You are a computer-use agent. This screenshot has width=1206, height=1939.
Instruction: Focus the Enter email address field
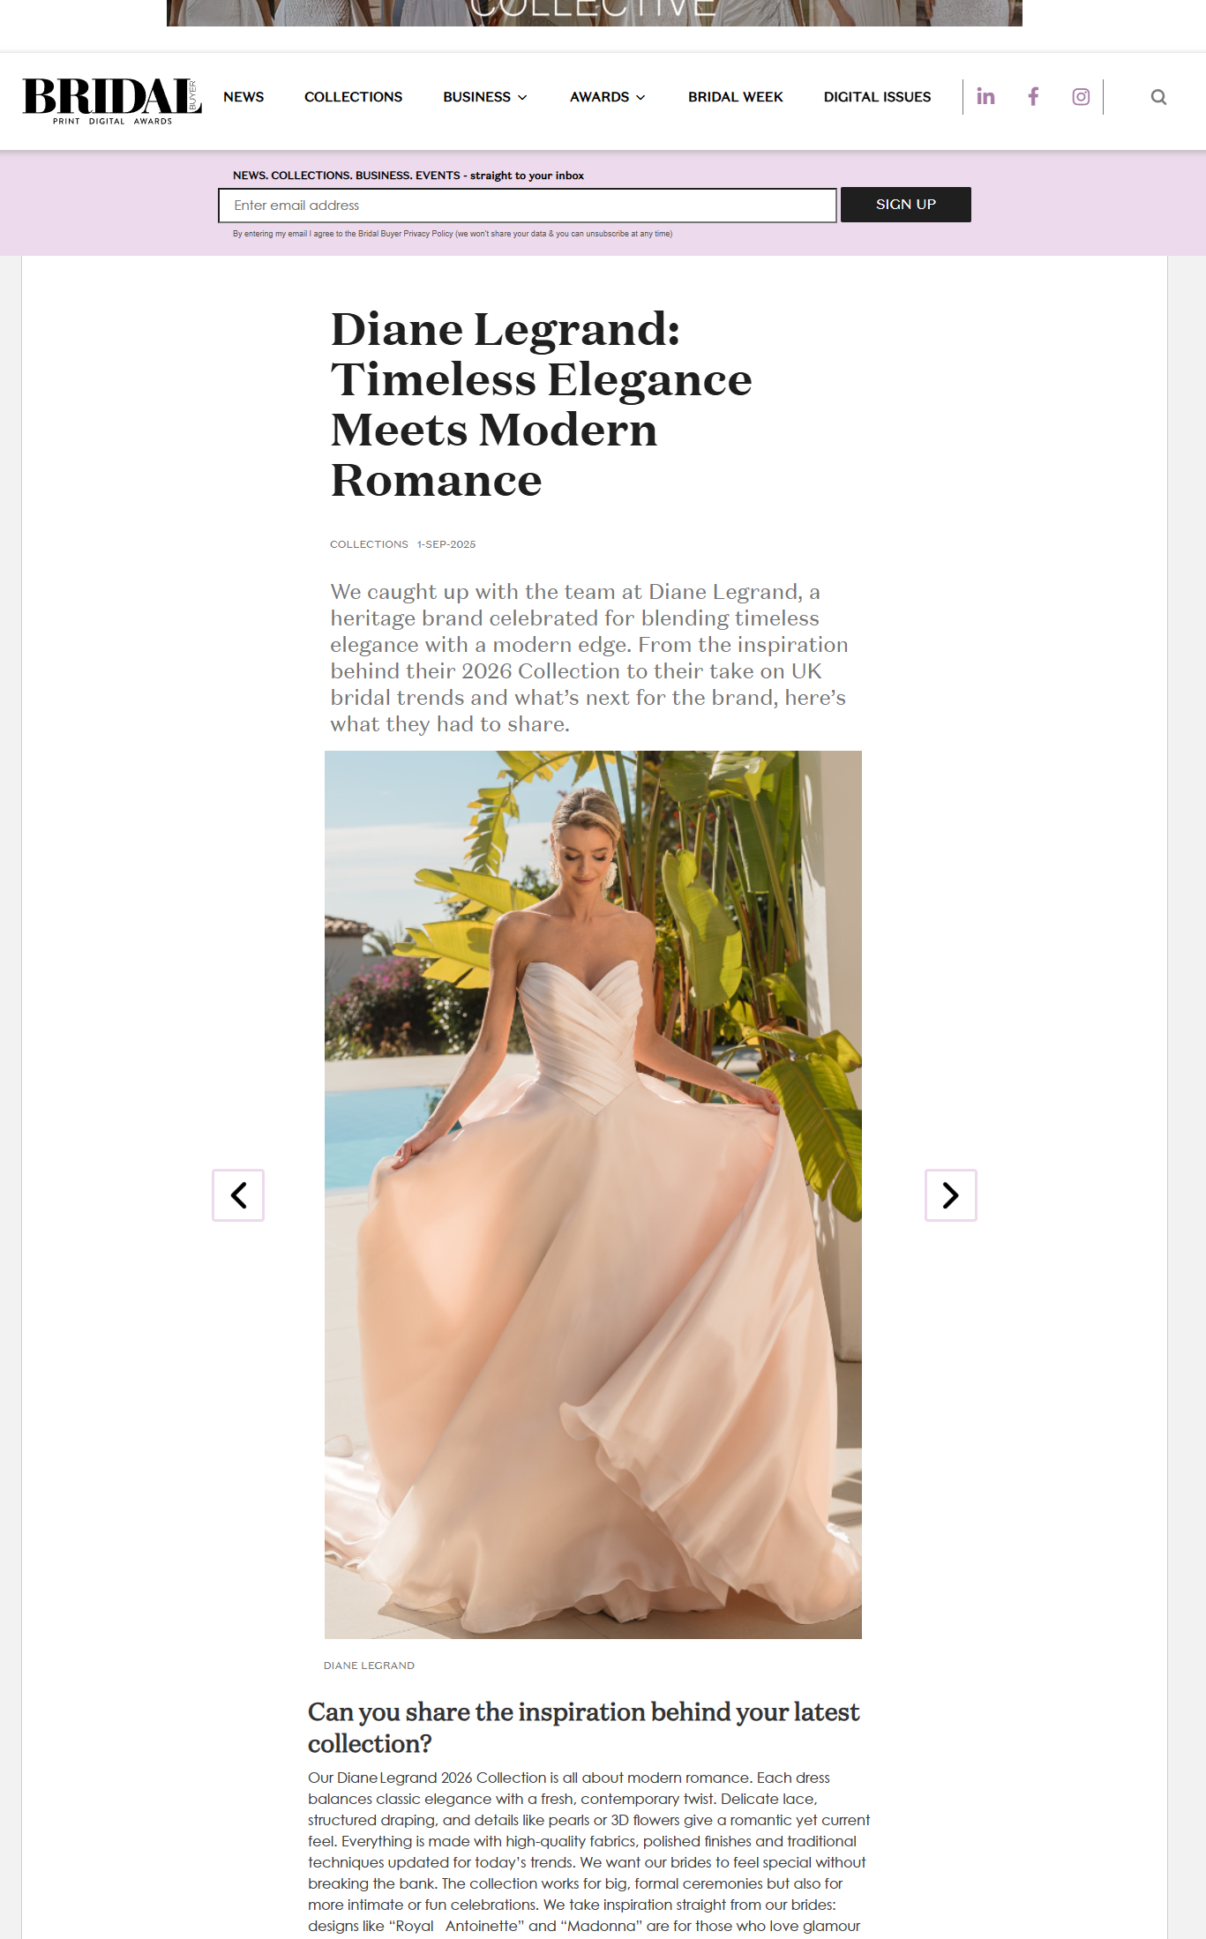click(528, 206)
